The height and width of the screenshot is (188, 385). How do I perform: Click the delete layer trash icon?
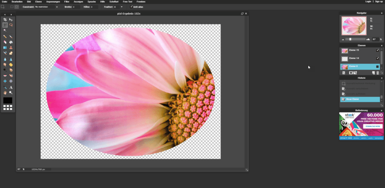tap(377, 73)
